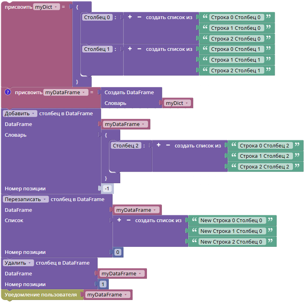Edit the text 'New Строка 0 Столбец 0'
This screenshot has width=306, height=302.
(x=231, y=221)
